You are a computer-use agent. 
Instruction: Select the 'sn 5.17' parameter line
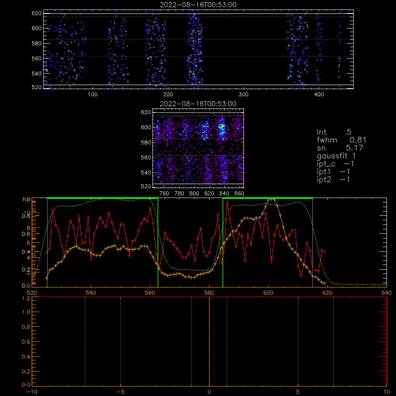340,148
